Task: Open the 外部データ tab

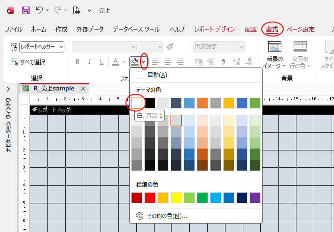Action: (x=90, y=29)
